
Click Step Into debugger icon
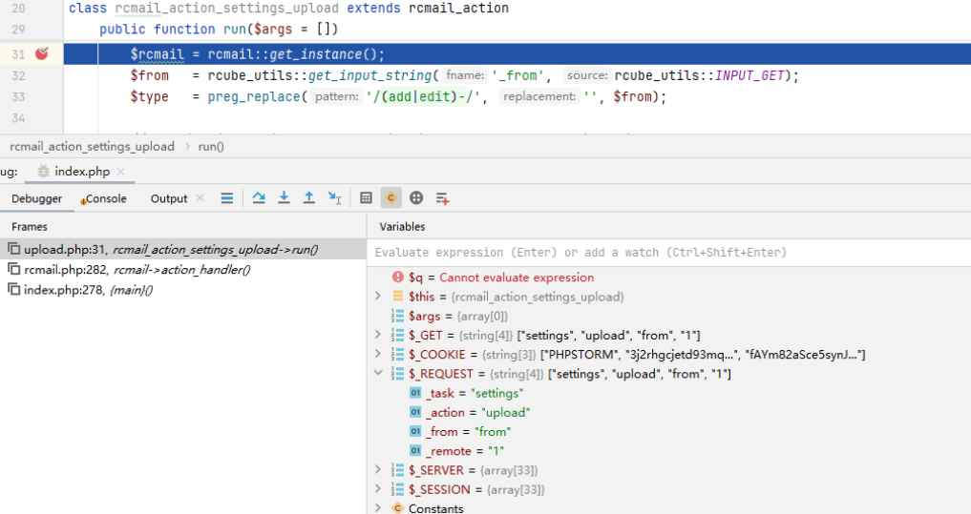pyautogui.click(x=284, y=198)
